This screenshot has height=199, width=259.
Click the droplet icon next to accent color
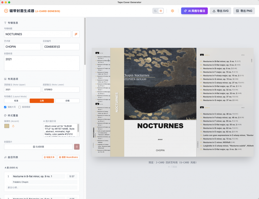point(13,126)
